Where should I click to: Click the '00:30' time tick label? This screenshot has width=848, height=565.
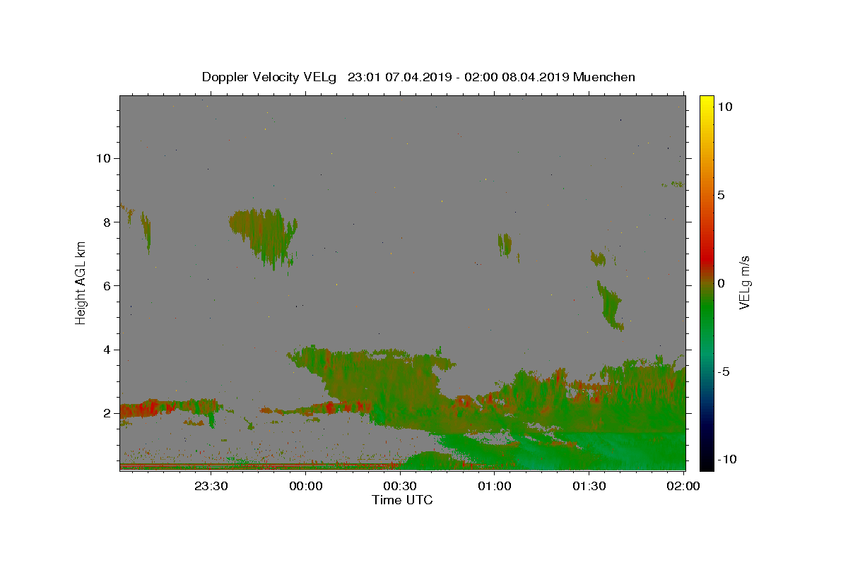tap(400, 486)
